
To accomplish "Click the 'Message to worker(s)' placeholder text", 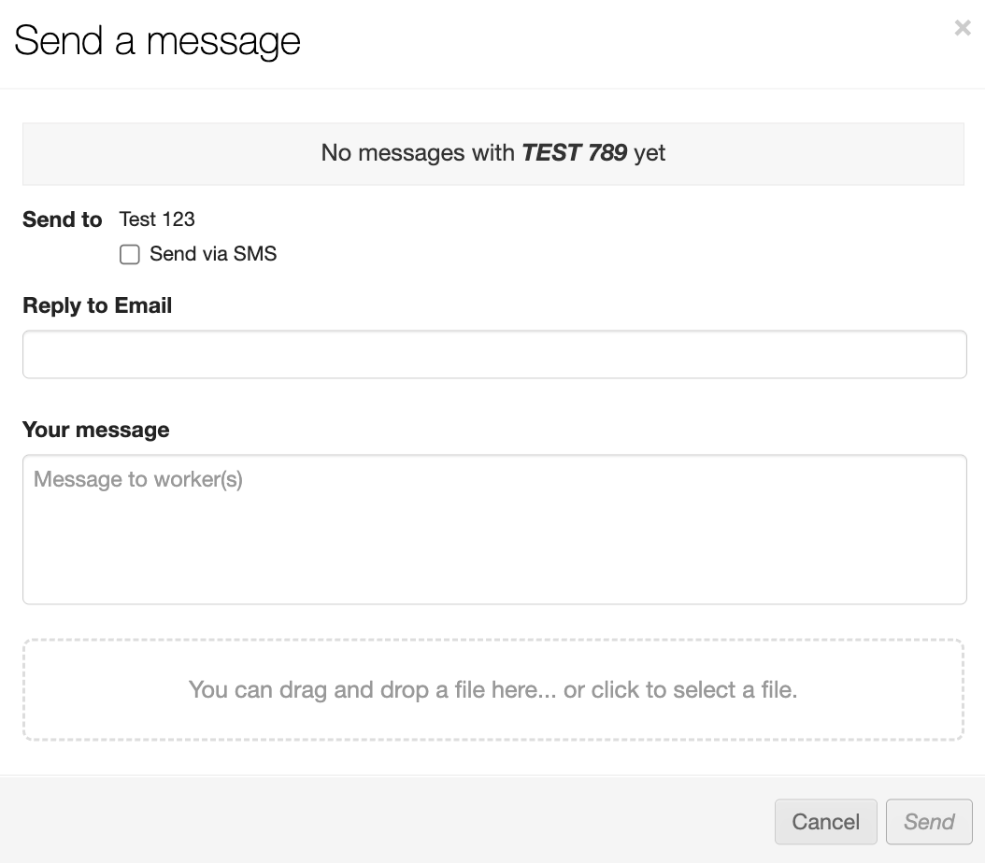I will (138, 480).
